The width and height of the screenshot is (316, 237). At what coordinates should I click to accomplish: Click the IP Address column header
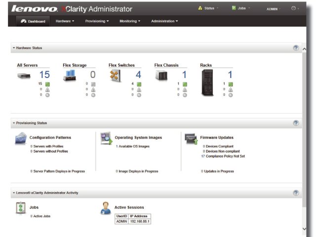click(x=140, y=216)
